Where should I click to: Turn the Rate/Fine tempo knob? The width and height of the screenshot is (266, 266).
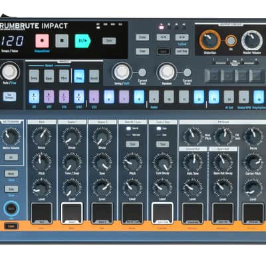(x=9, y=71)
